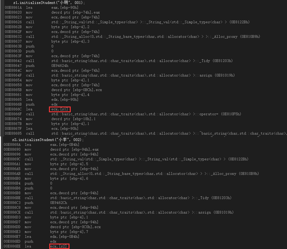Screen dimensions: 287x249
Task: Click the mov byte ptr [ebp-4],7 line
Action: [46, 232]
